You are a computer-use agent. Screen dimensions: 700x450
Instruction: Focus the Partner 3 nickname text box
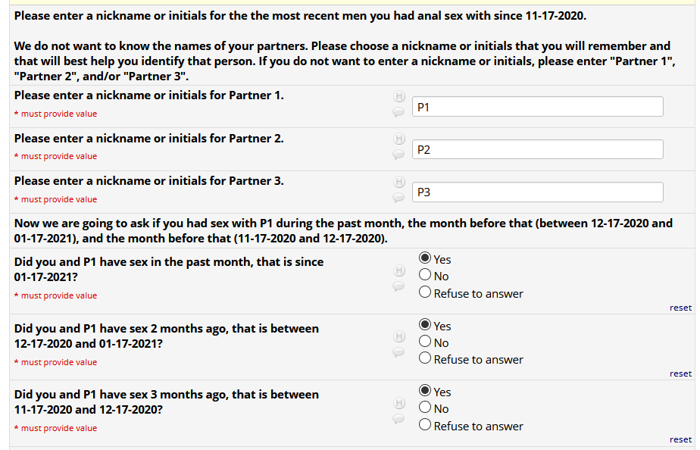tap(537, 192)
